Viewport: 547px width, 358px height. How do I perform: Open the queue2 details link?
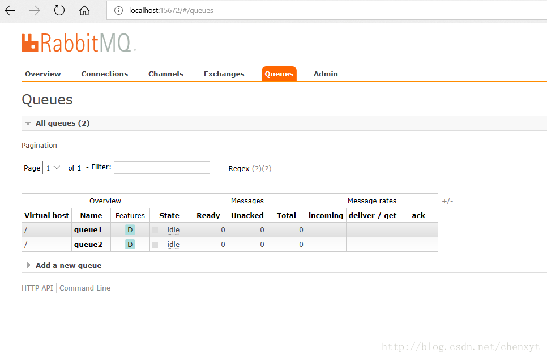click(88, 245)
